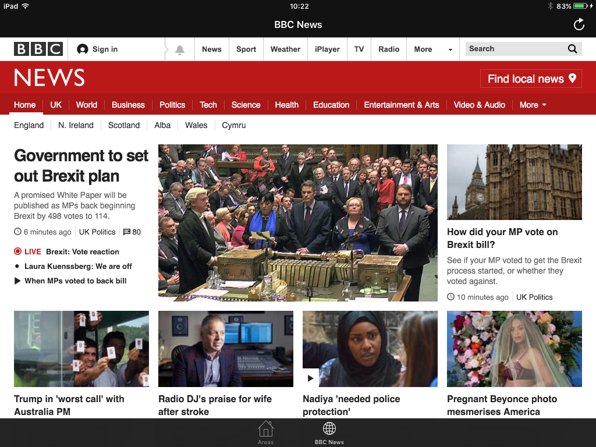
Task: Open the Areas house icon
Action: point(265,429)
